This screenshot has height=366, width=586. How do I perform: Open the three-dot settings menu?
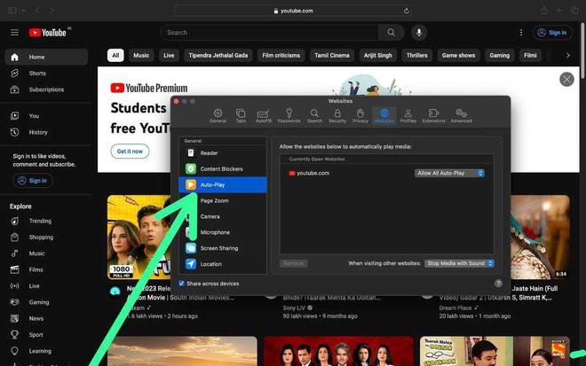(x=521, y=33)
